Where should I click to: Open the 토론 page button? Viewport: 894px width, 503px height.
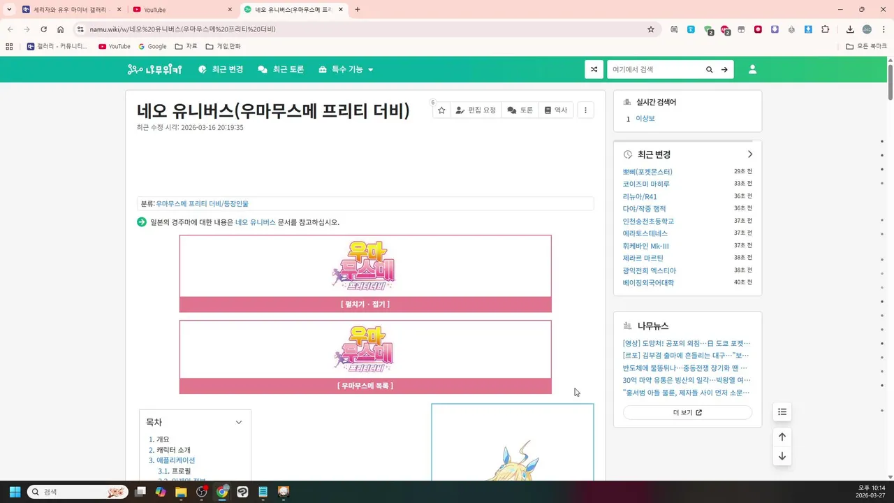pos(520,110)
